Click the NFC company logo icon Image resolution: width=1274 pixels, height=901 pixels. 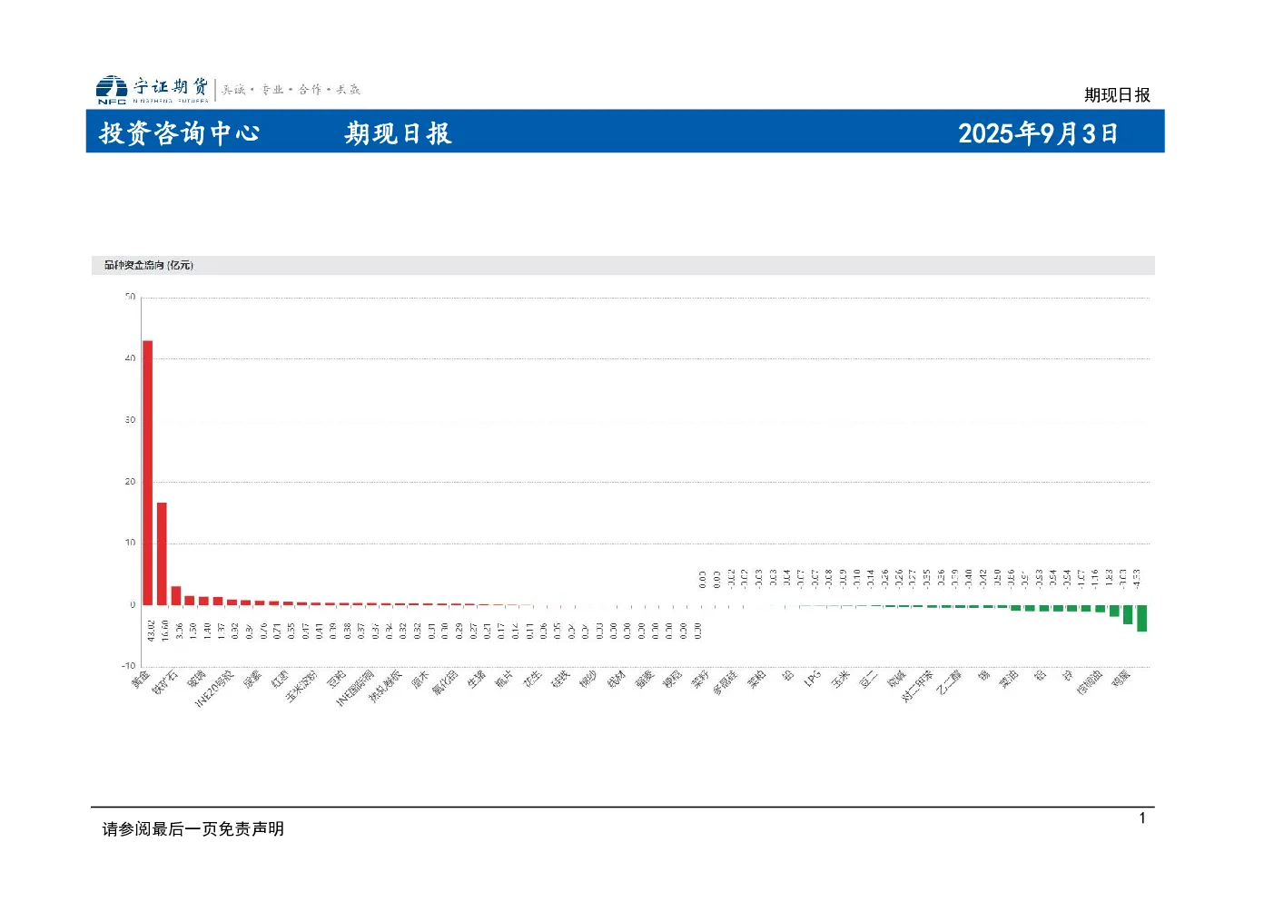(112, 89)
